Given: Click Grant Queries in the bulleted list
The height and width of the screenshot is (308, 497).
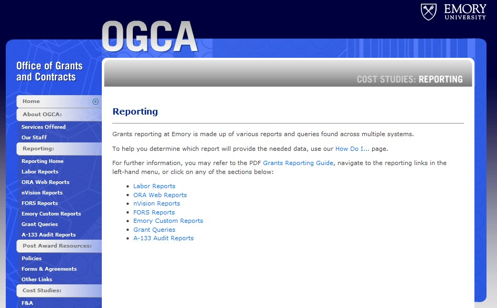Looking at the screenshot, I should tap(154, 230).
